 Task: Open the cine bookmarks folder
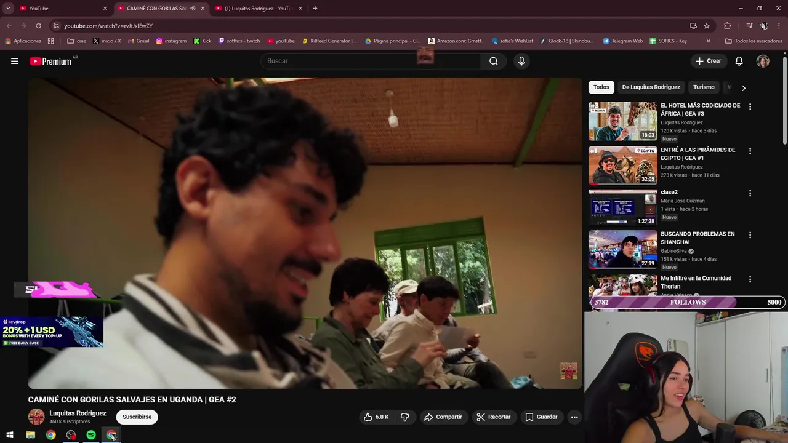(x=76, y=41)
